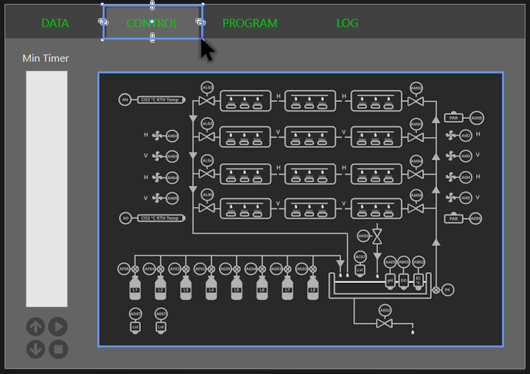
Task: Click the up arrow button
Action: click(x=36, y=327)
